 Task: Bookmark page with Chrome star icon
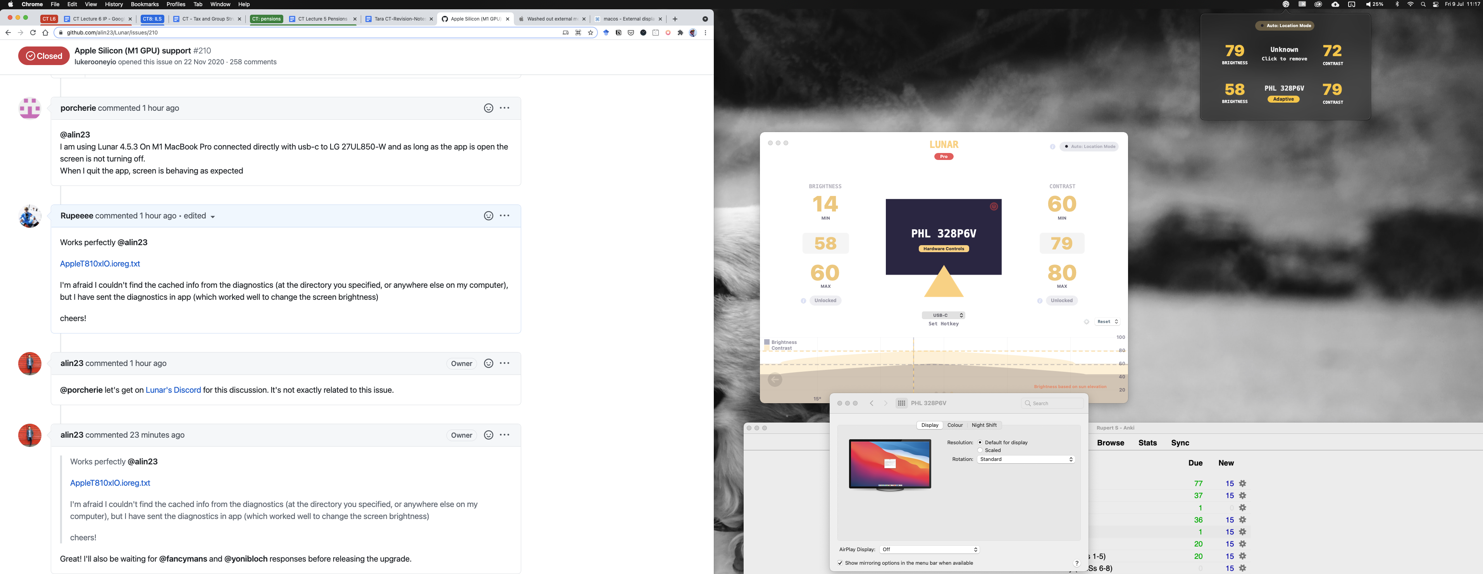[x=591, y=33]
